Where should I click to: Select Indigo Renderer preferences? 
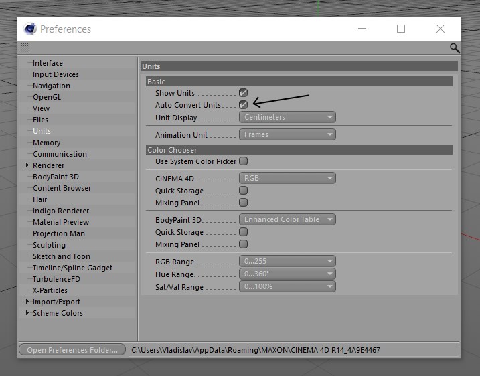[61, 211]
